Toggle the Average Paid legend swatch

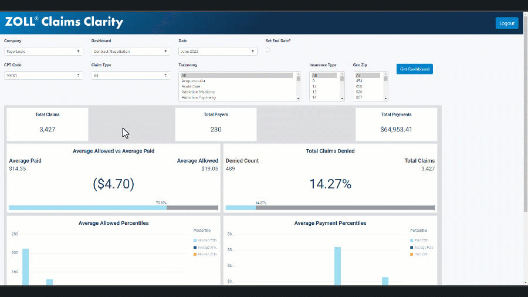point(411,248)
